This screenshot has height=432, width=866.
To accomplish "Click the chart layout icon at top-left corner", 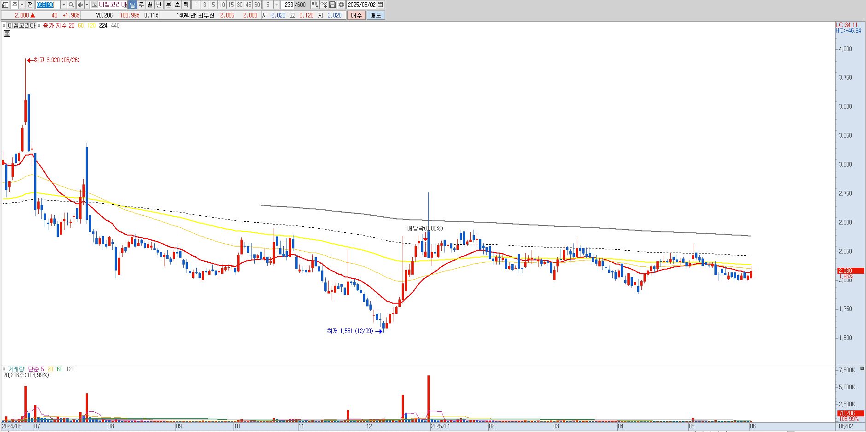I will coord(5,5).
